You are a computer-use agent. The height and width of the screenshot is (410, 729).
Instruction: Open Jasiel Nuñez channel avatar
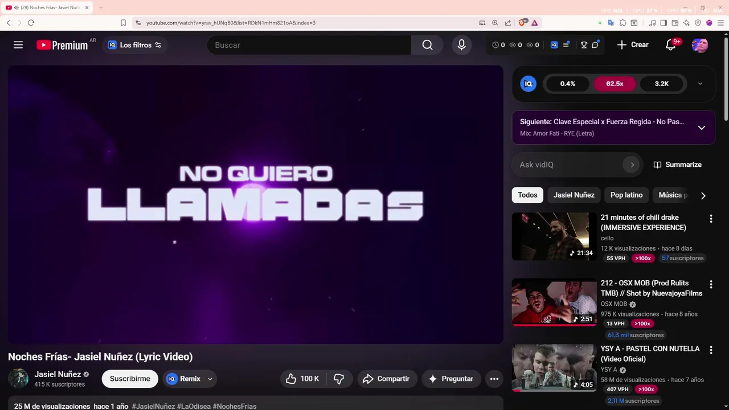(18, 379)
